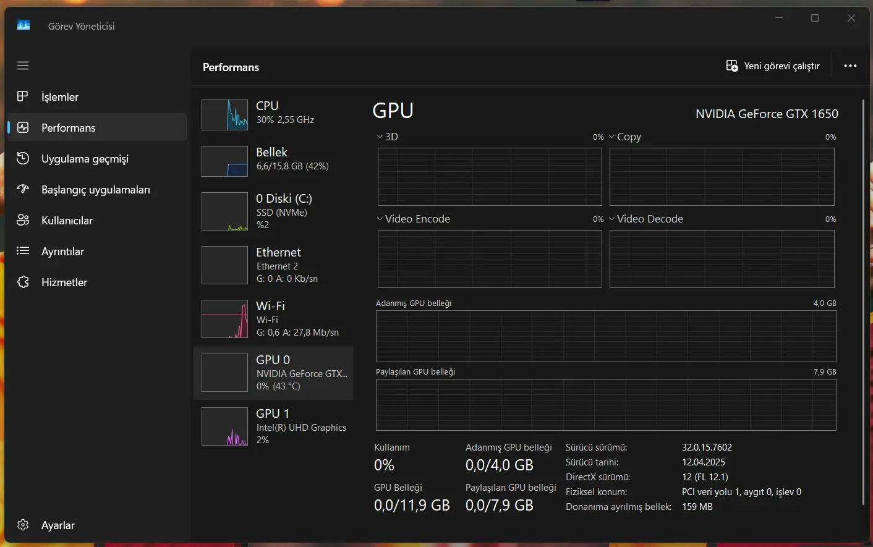Select the CPU mini graph thumbnail
Screen dimensions: 873x547
(x=224, y=115)
